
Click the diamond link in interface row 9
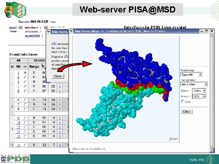(x=60, y=118)
